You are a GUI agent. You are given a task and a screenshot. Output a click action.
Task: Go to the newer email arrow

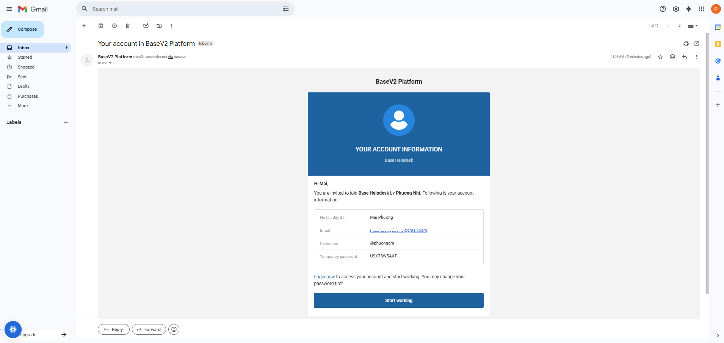[x=668, y=26]
